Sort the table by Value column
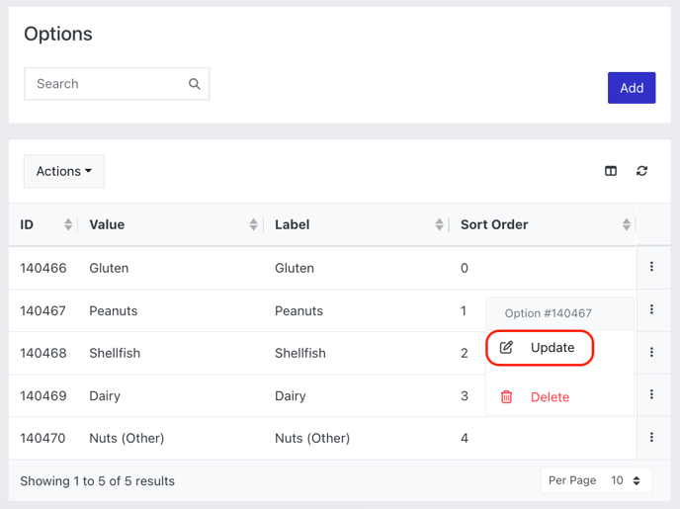Image resolution: width=680 pixels, height=509 pixels. [x=254, y=224]
